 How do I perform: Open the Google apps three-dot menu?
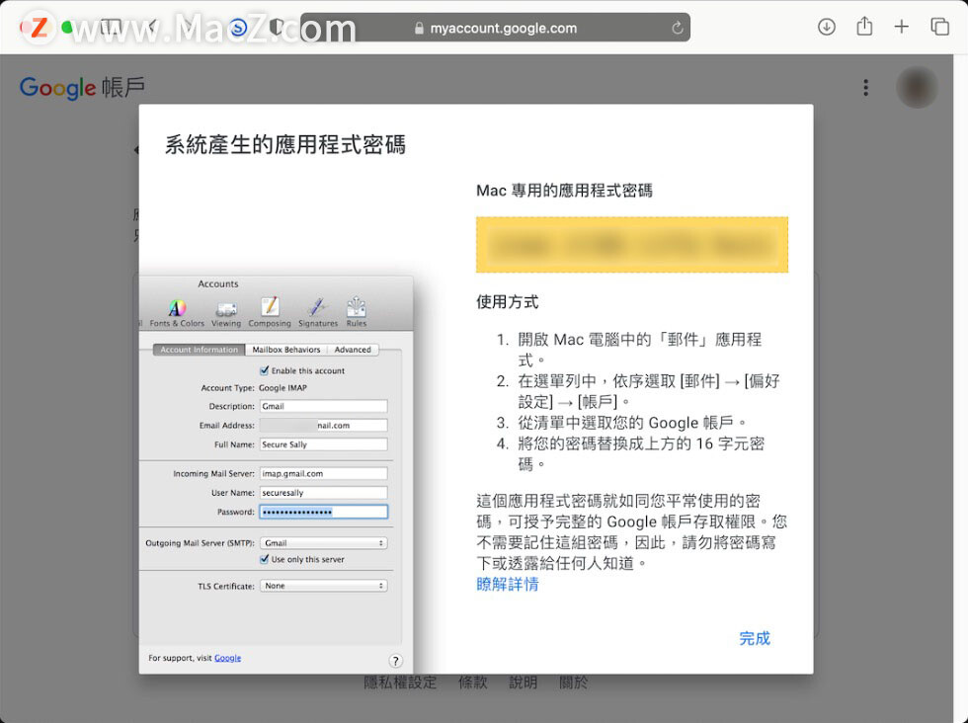click(865, 88)
